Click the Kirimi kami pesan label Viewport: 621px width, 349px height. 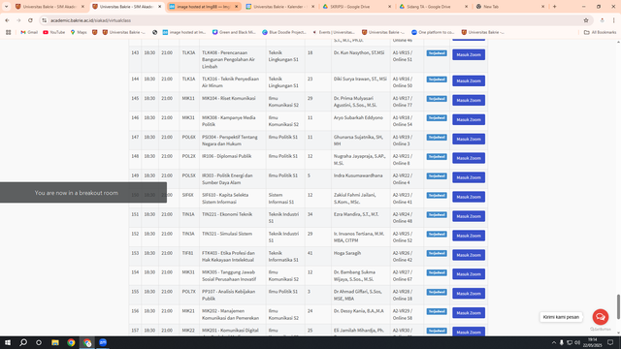561,317
